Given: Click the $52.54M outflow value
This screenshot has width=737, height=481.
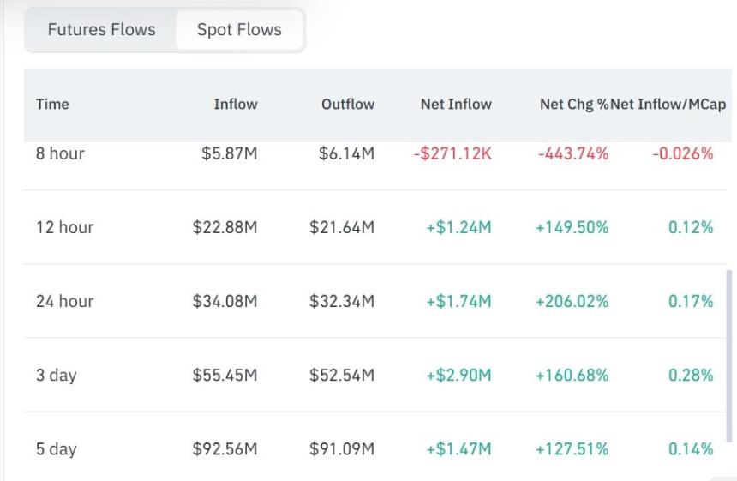Looking at the screenshot, I should pos(342,376).
